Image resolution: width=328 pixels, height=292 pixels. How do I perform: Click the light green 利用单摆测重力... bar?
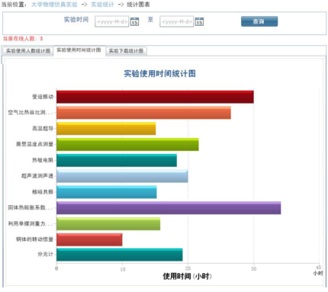[108, 223]
